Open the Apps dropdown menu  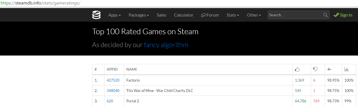pos(114,15)
